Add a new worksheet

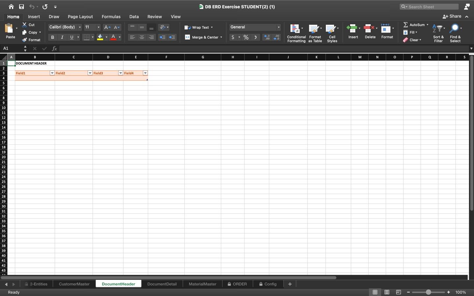click(289, 284)
